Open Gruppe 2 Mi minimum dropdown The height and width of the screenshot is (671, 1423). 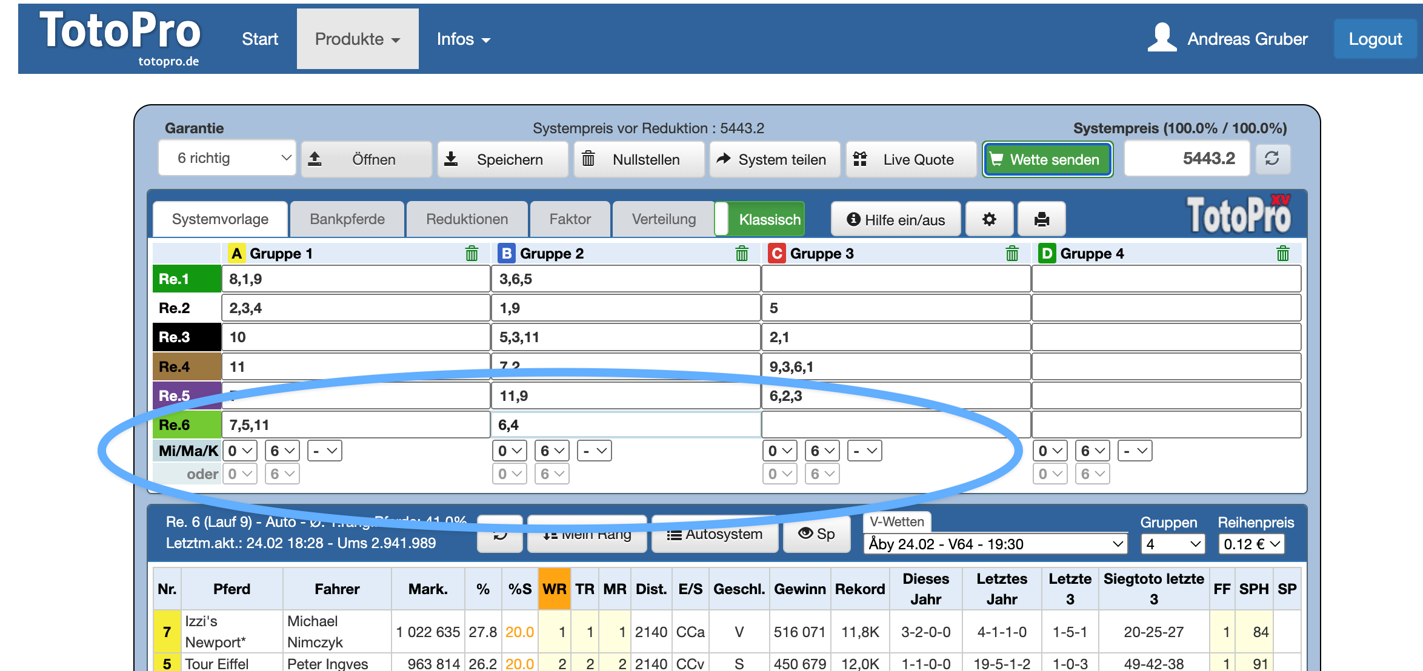[x=510, y=451]
